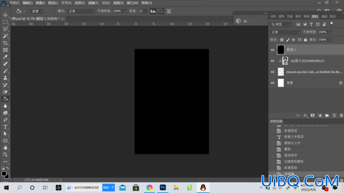Screen dimensions: 344x193
Task: Open layer fill slider arrow
Action: (x=331, y=40)
